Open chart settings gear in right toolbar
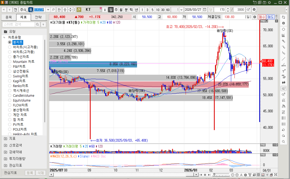 click(x=283, y=23)
